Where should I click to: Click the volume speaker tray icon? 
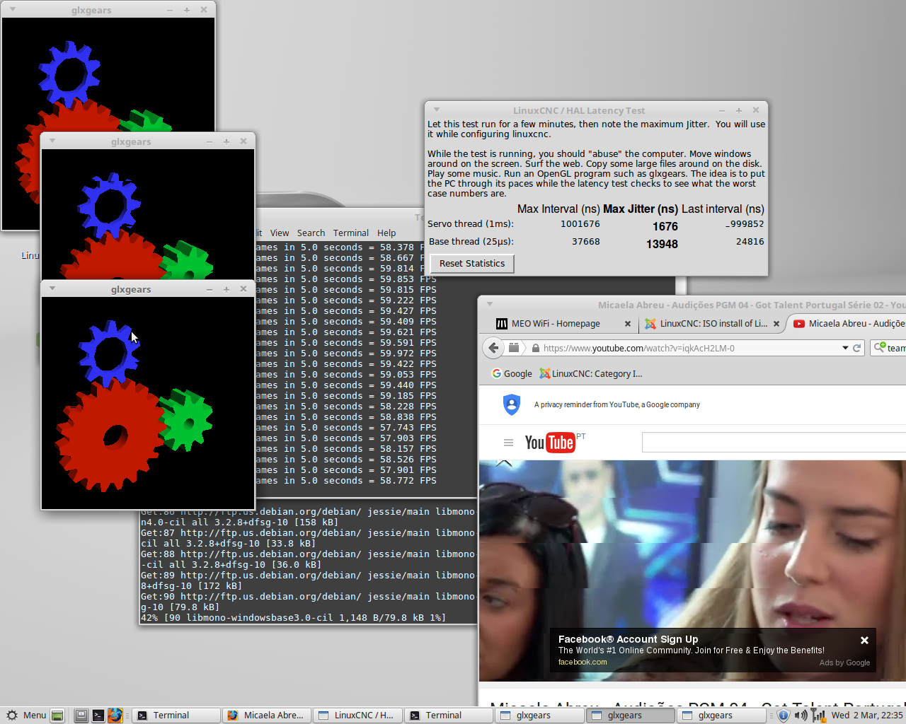801,716
